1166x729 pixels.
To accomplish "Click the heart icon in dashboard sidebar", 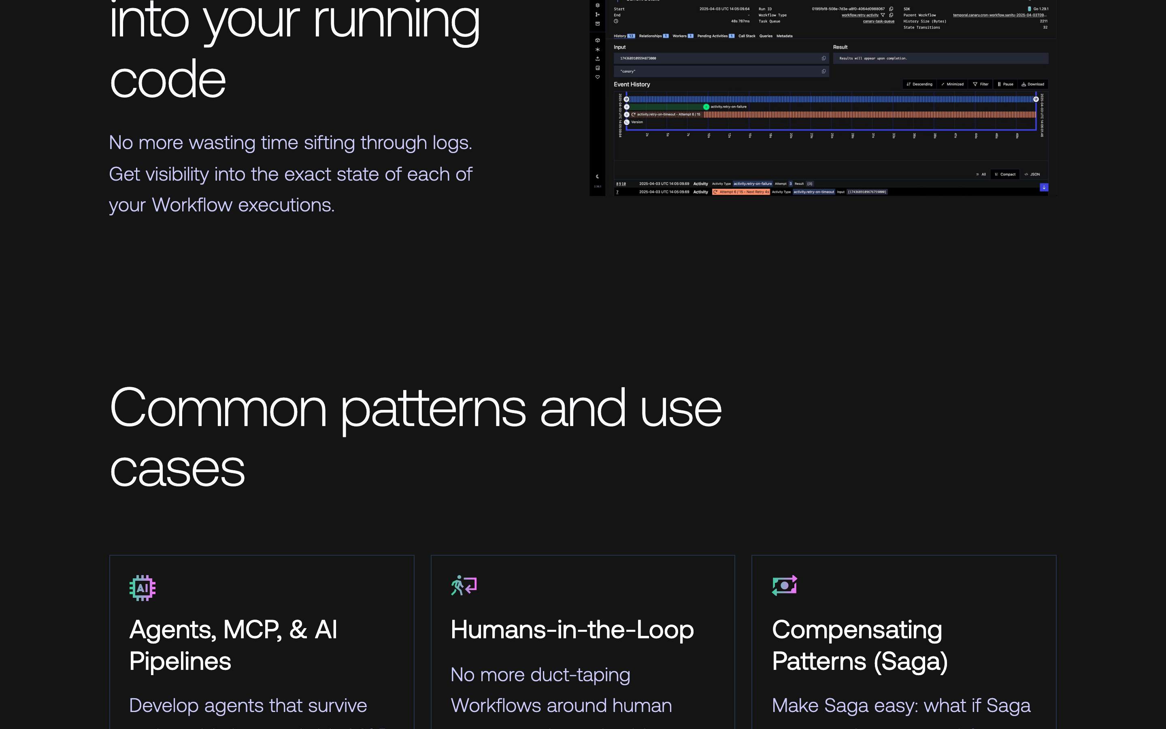I will tap(598, 77).
